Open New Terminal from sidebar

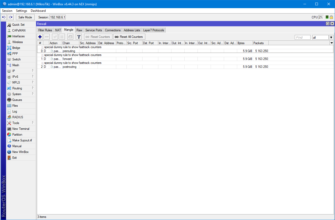pyautogui.click(x=21, y=129)
